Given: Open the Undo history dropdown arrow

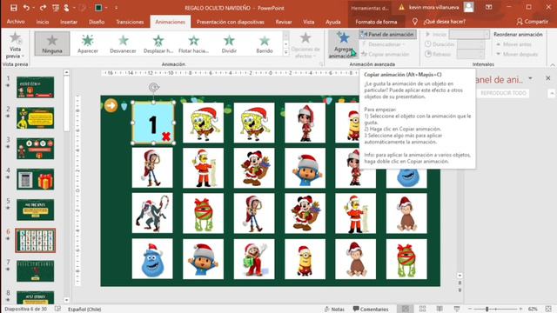Looking at the screenshot, I should tap(34, 8).
